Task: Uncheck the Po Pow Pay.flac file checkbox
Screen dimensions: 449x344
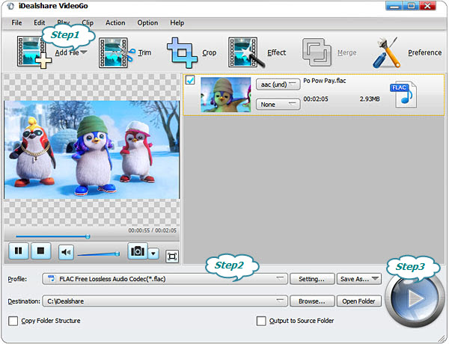Action: [190, 80]
